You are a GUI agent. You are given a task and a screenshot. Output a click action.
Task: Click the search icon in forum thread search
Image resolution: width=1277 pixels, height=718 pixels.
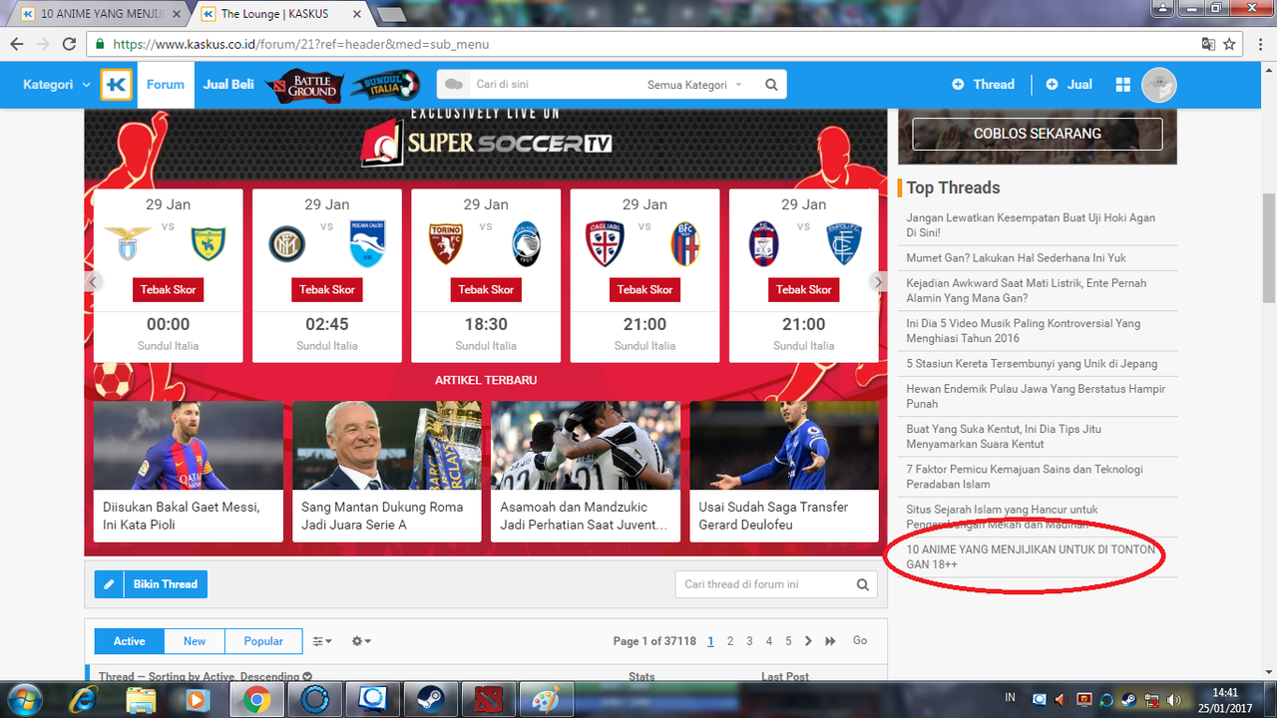862,584
